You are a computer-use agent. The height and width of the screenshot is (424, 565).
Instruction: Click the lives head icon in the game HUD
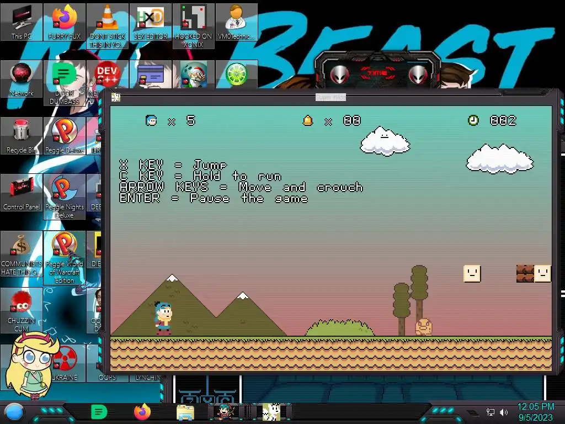(x=151, y=120)
